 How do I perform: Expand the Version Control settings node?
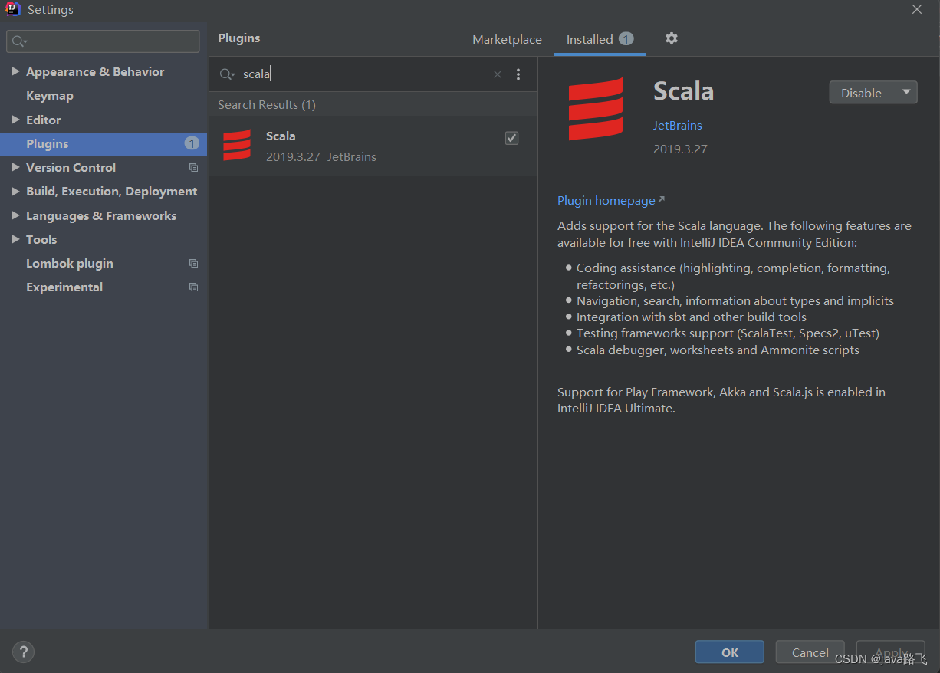[x=15, y=167]
